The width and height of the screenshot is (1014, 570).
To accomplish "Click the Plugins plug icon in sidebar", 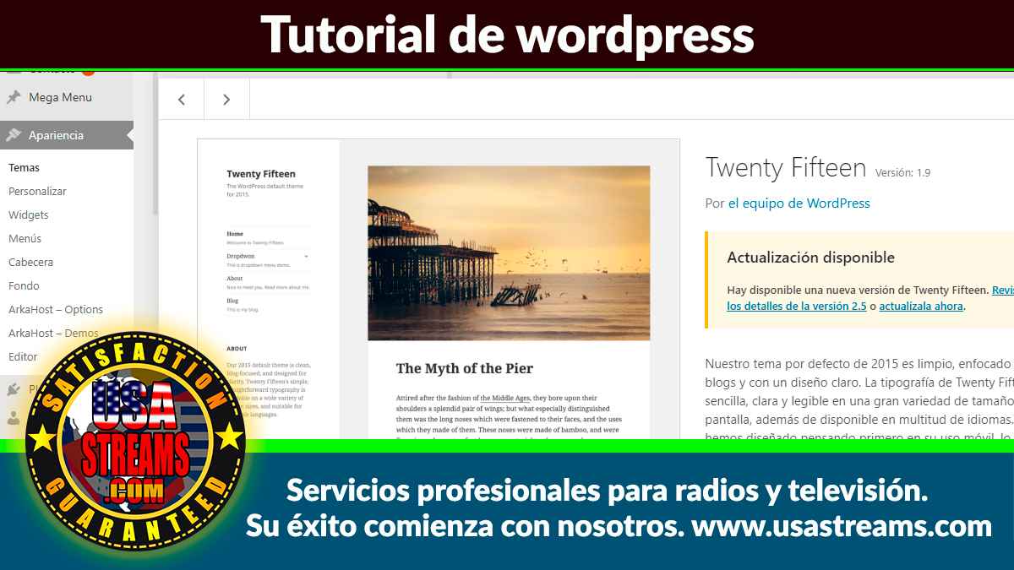I will [14, 389].
